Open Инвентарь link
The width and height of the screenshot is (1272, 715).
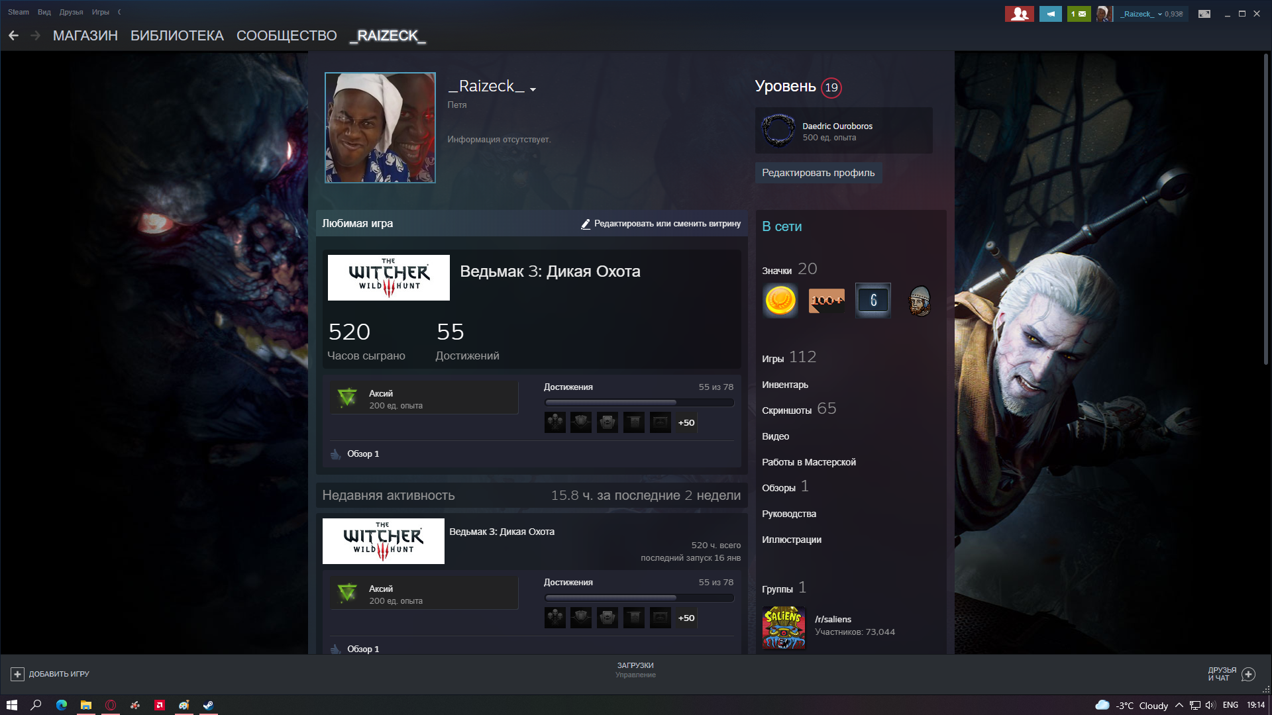785,385
